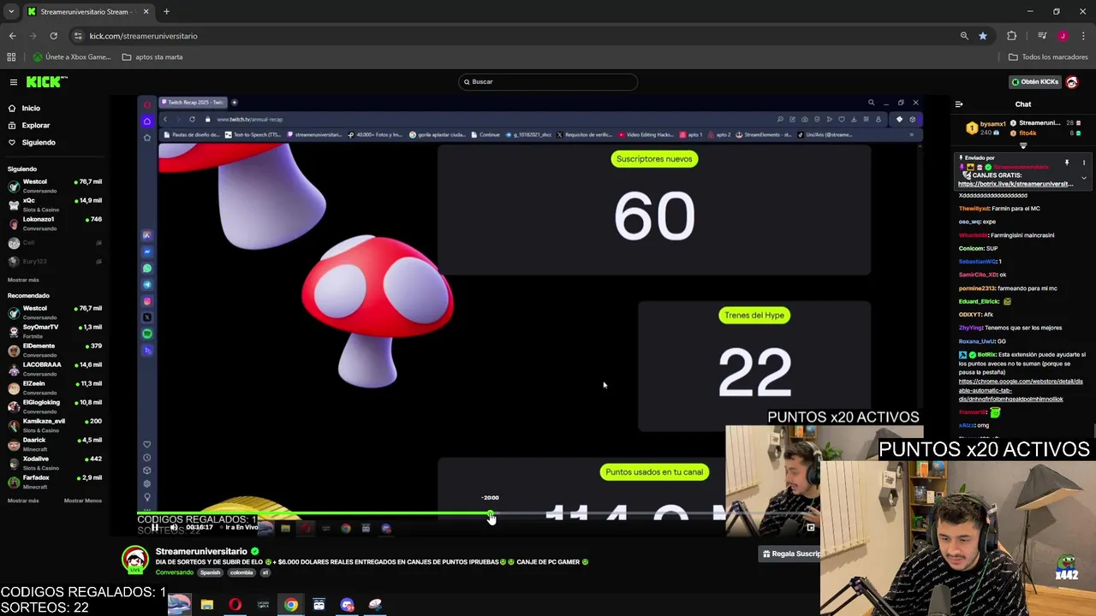Screen dimensions: 1096x616
Task: Show more recommended channels
Action: (23, 500)
